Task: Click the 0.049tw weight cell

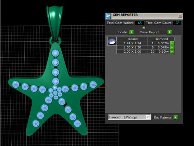Action: click(x=163, y=47)
